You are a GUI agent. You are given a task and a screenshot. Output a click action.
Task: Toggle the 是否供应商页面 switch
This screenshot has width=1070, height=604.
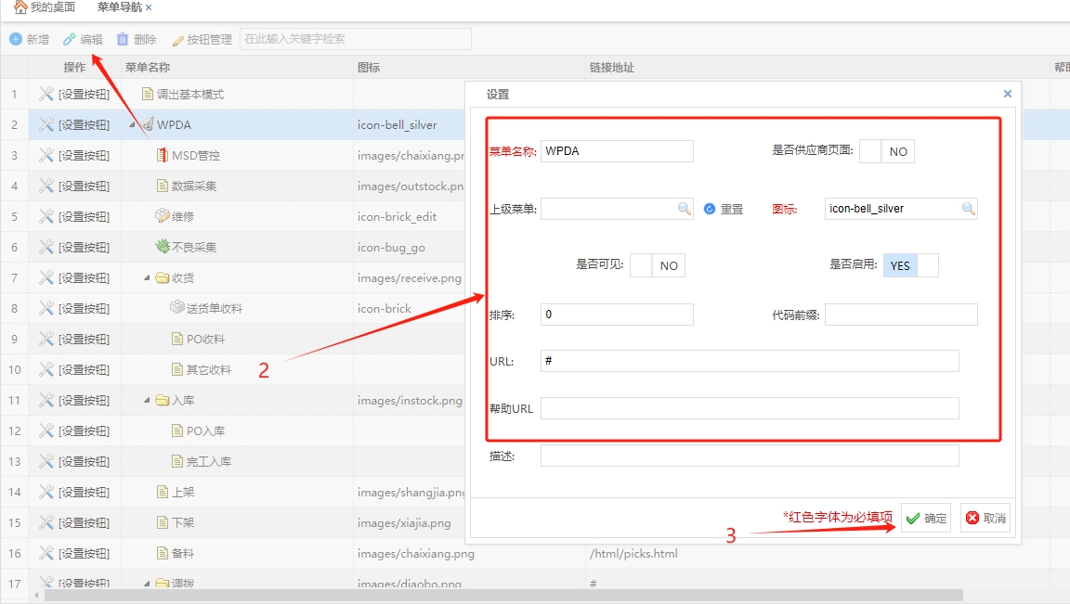pyautogui.click(x=886, y=151)
